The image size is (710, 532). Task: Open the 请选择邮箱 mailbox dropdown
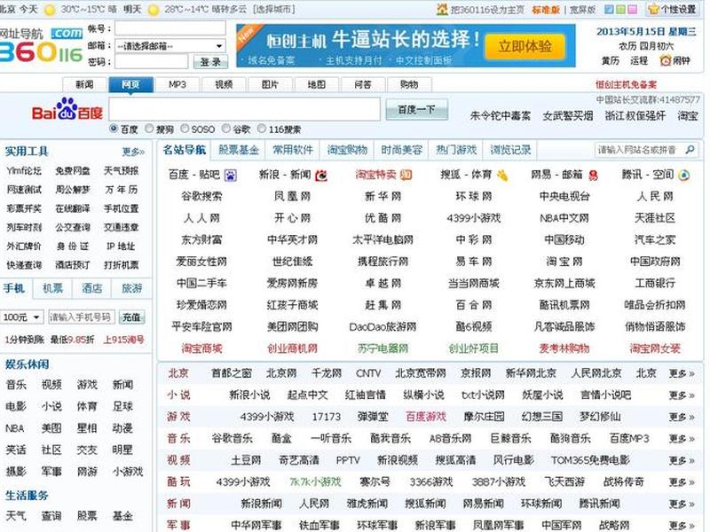[170, 46]
